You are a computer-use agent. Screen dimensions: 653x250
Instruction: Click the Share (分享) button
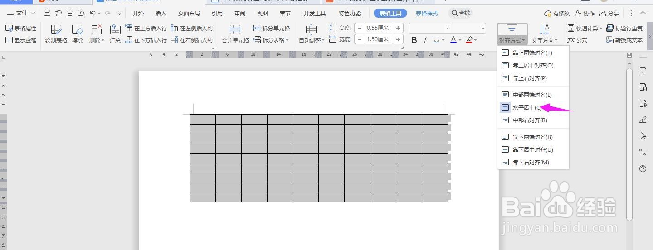coord(609,13)
